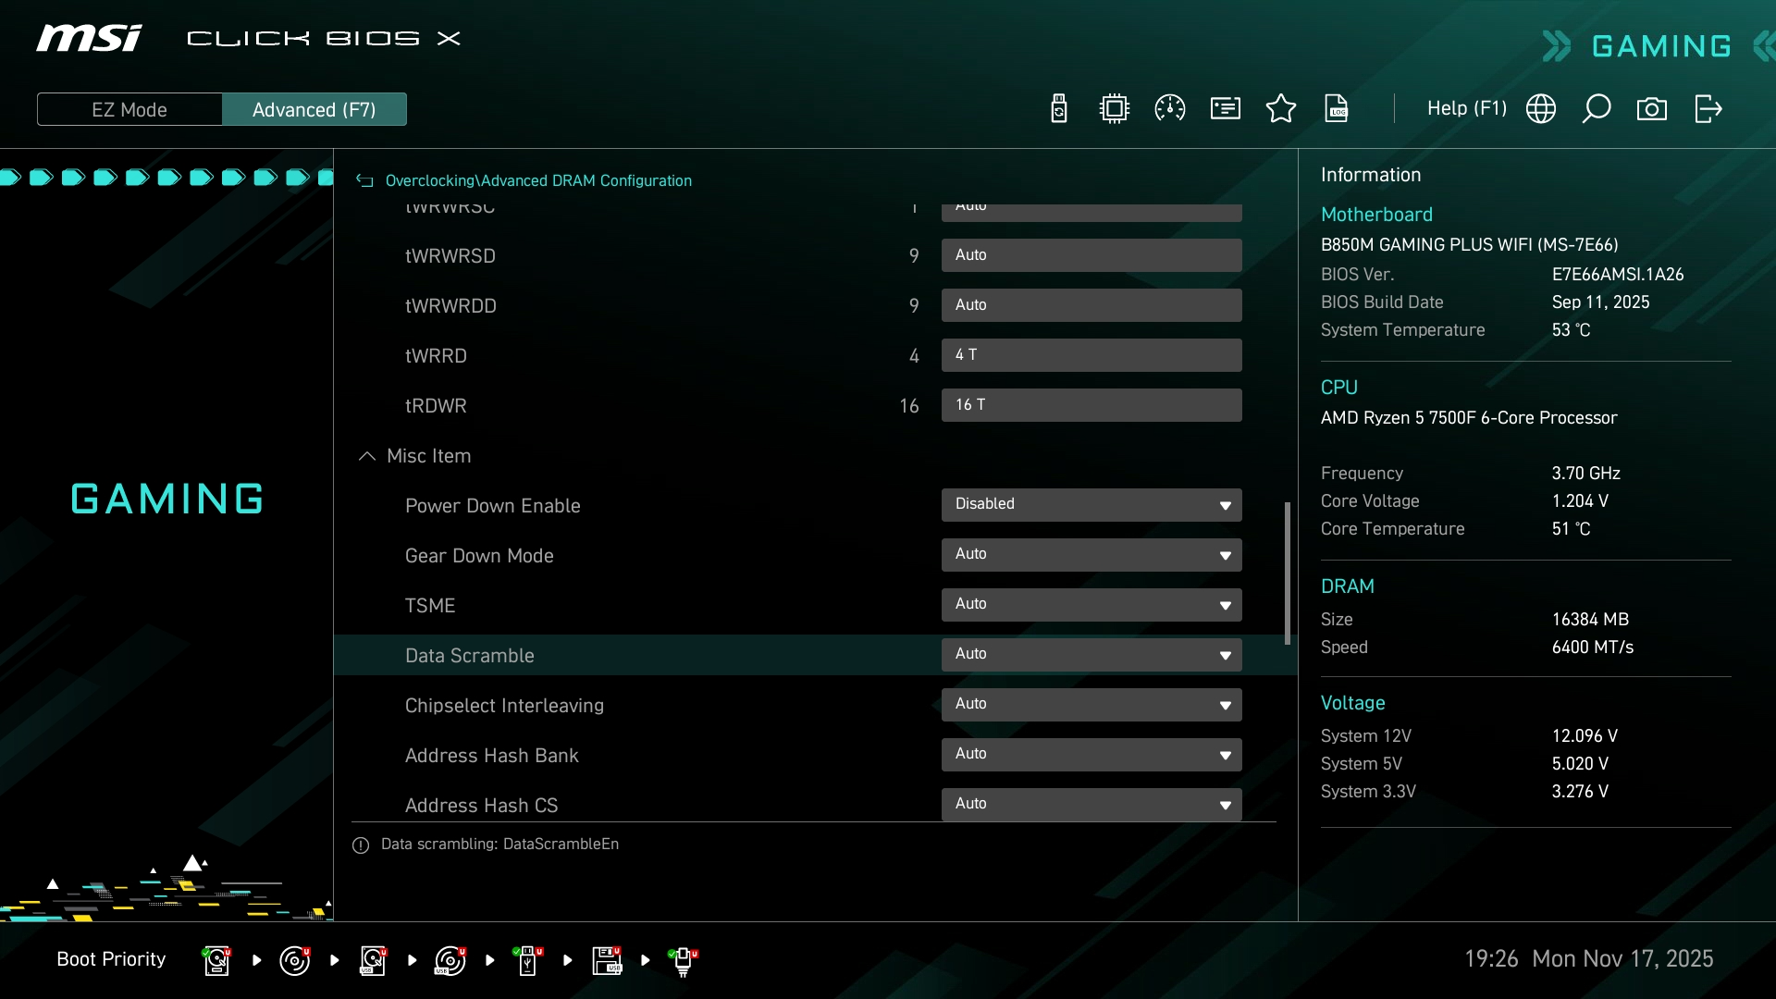Open the Chipselect Interleaving dropdown
This screenshot has width=1776, height=999.
pos(1091,705)
